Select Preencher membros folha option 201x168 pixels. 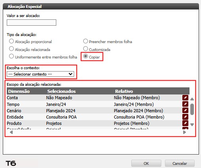86,41
